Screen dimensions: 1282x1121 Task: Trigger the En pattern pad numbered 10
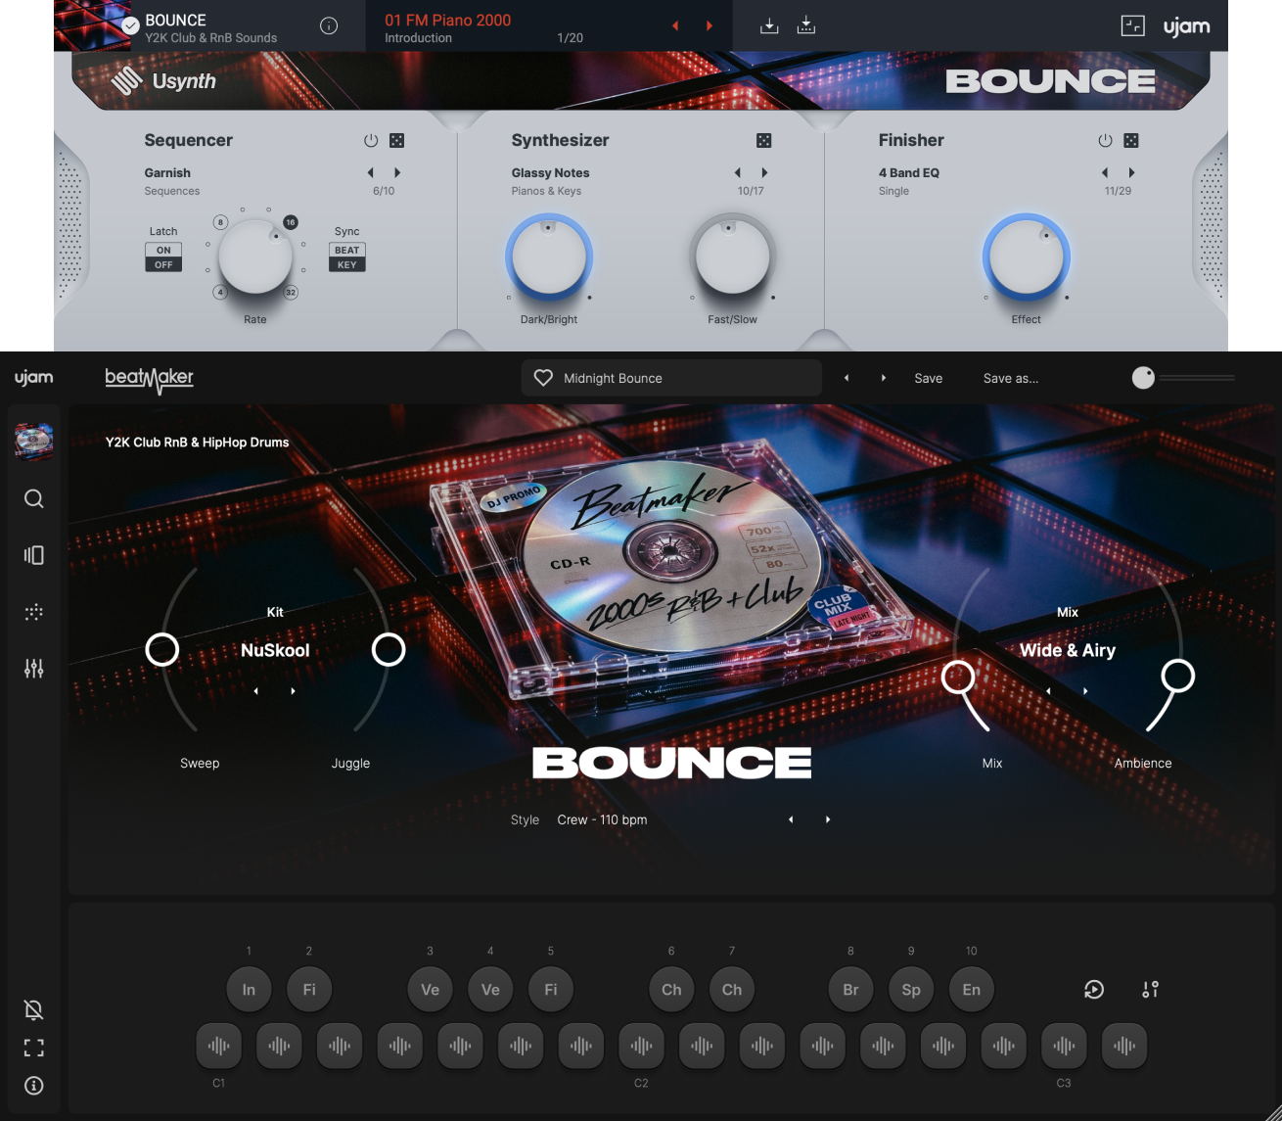point(971,990)
